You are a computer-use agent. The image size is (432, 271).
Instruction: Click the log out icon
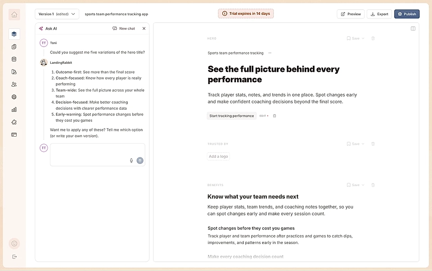[x=14, y=257]
